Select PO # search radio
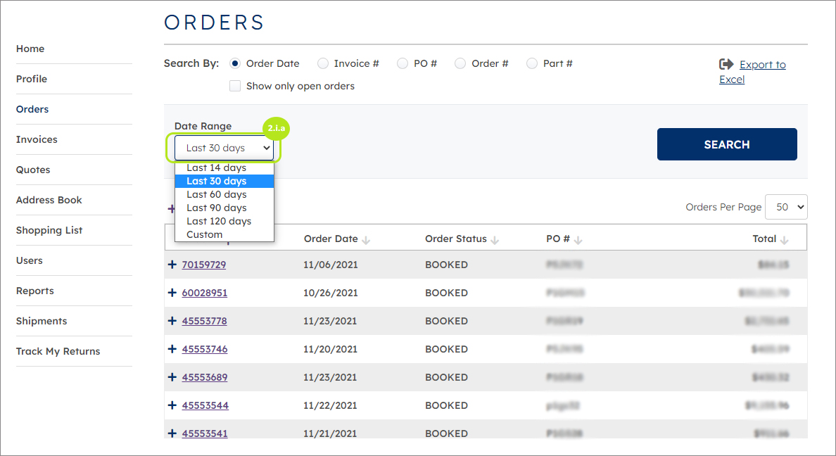This screenshot has width=836, height=456. [403, 63]
